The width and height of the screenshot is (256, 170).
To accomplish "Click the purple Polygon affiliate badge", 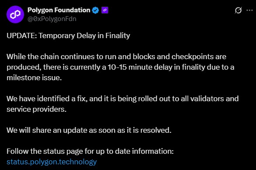I will pyautogui.click(x=105, y=10).
